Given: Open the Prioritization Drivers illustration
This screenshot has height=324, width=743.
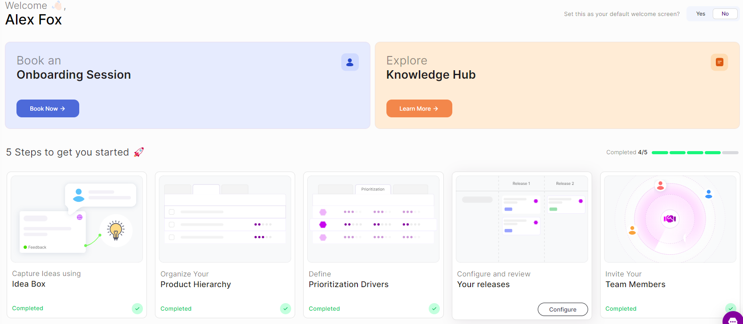Looking at the screenshot, I should [x=373, y=219].
